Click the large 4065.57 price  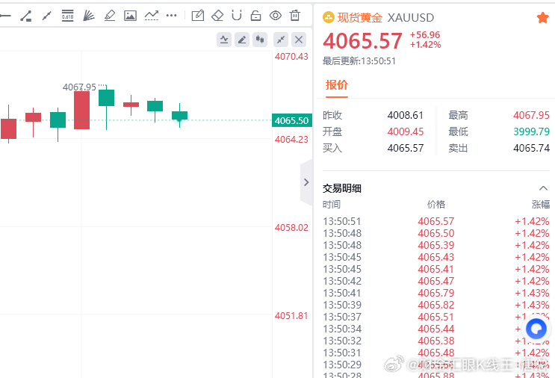click(x=363, y=40)
